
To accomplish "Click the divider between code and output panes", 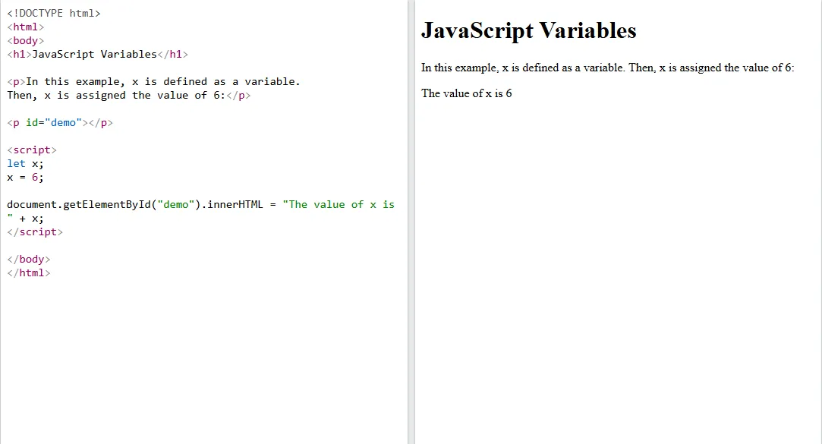I will [410, 220].
